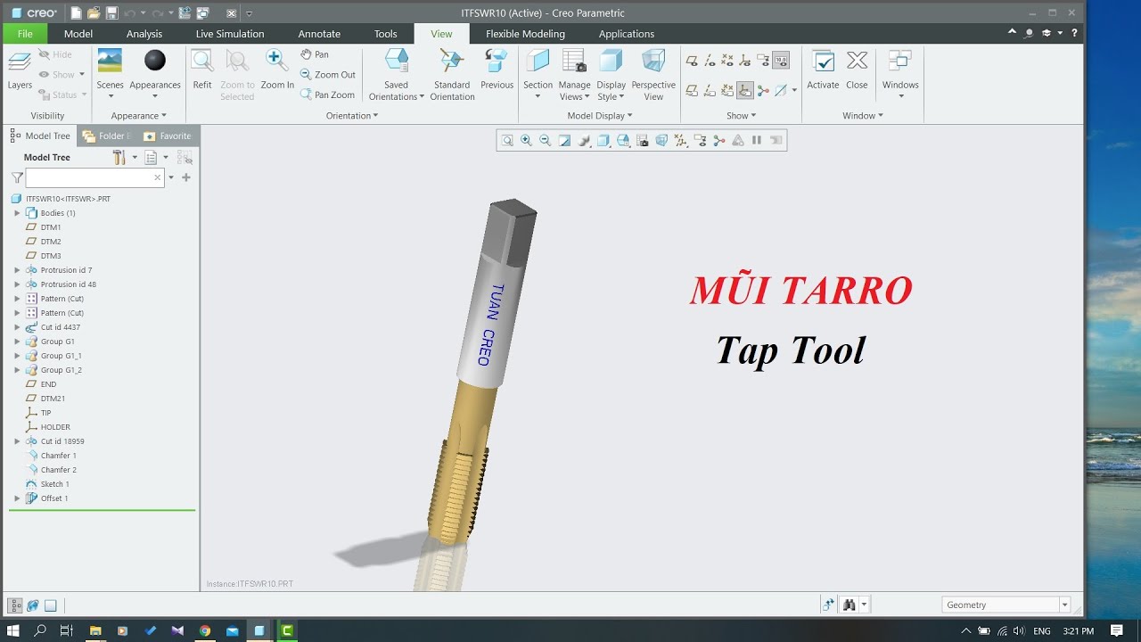1141x642 pixels.
Task: Open the Flexible Modeling tab
Action: 525,34
